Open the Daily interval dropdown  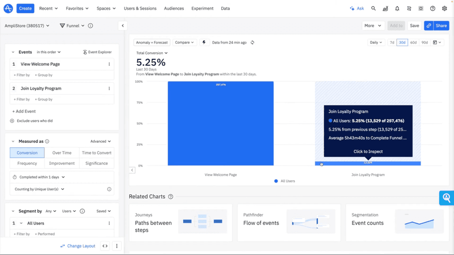(x=376, y=42)
